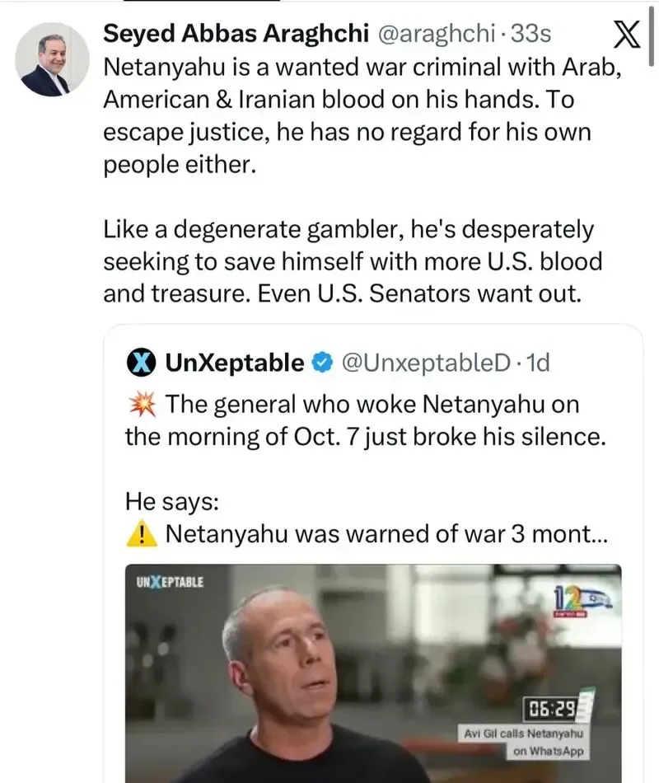659x783 pixels.
Task: Open the @UnxeptableD handle link
Action: 426,363
